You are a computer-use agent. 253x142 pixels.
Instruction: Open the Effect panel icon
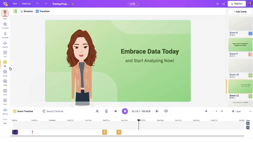tap(5, 101)
